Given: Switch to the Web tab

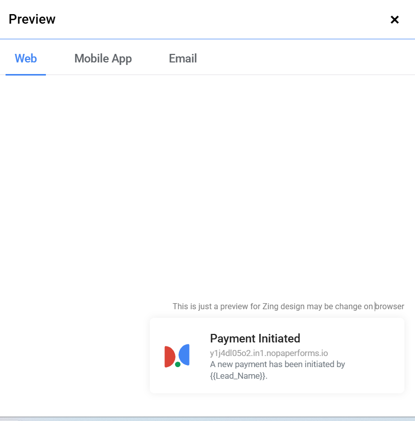Looking at the screenshot, I should (26, 58).
